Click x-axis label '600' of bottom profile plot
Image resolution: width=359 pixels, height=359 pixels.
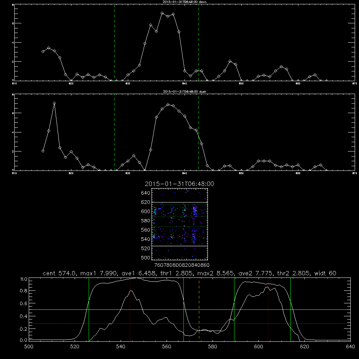pyautogui.click(x=259, y=347)
